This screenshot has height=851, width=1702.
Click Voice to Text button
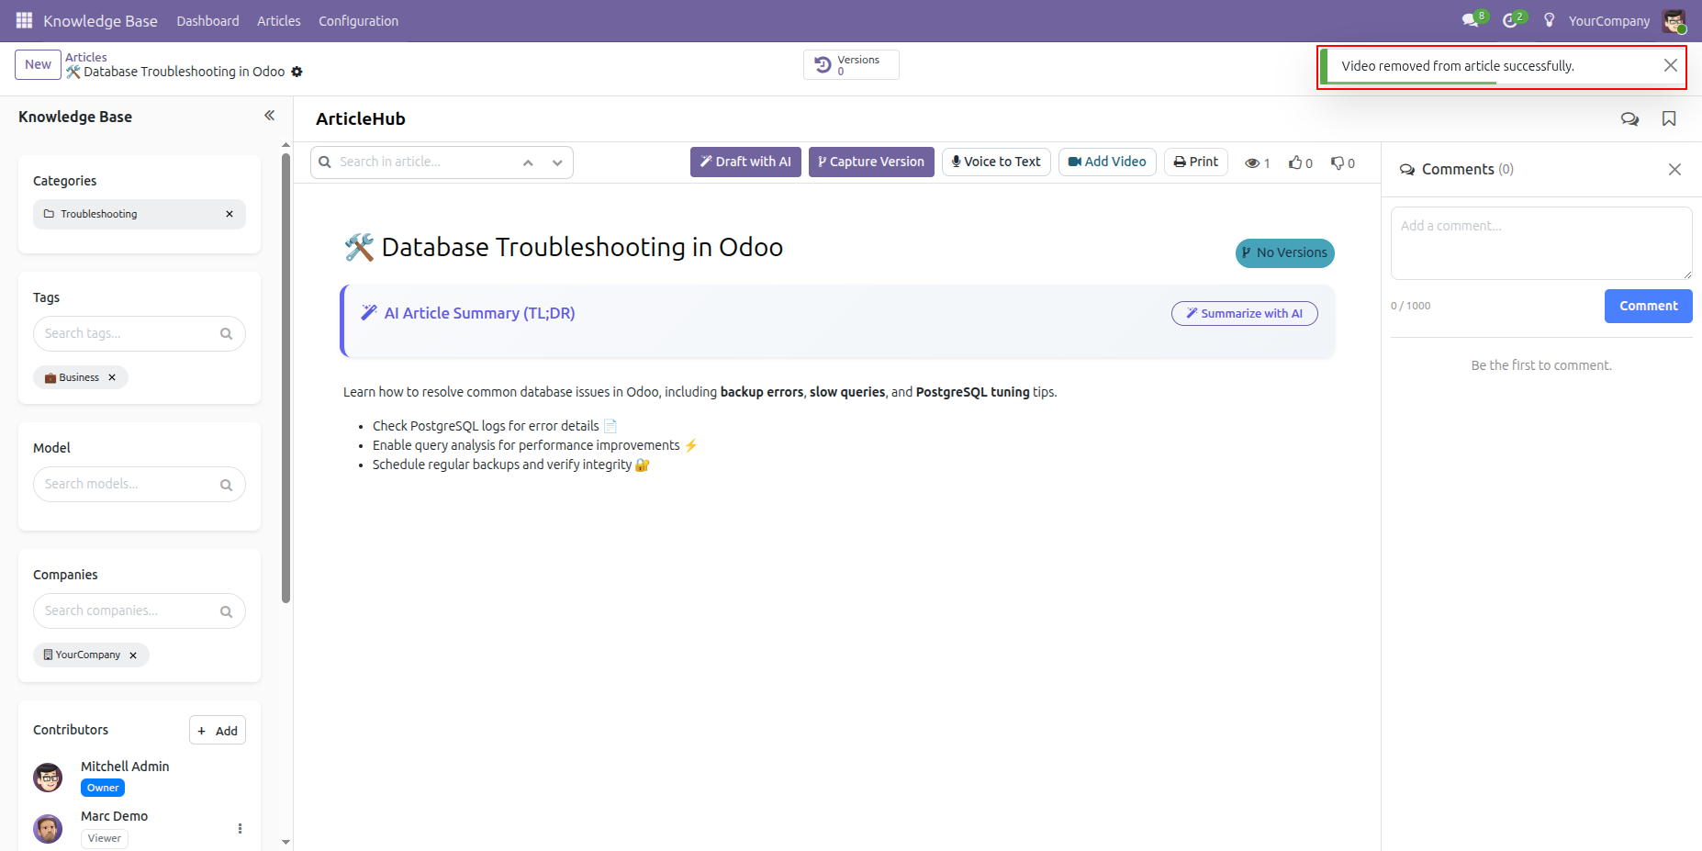[996, 162]
